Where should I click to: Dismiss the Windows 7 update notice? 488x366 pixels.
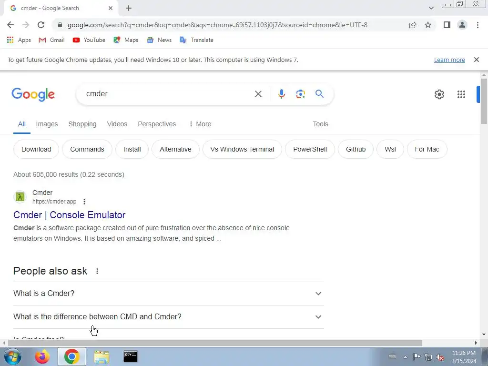tap(476, 60)
